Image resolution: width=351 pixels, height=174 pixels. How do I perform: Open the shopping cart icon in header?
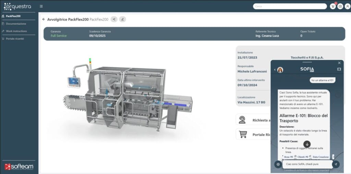coord(332,6)
